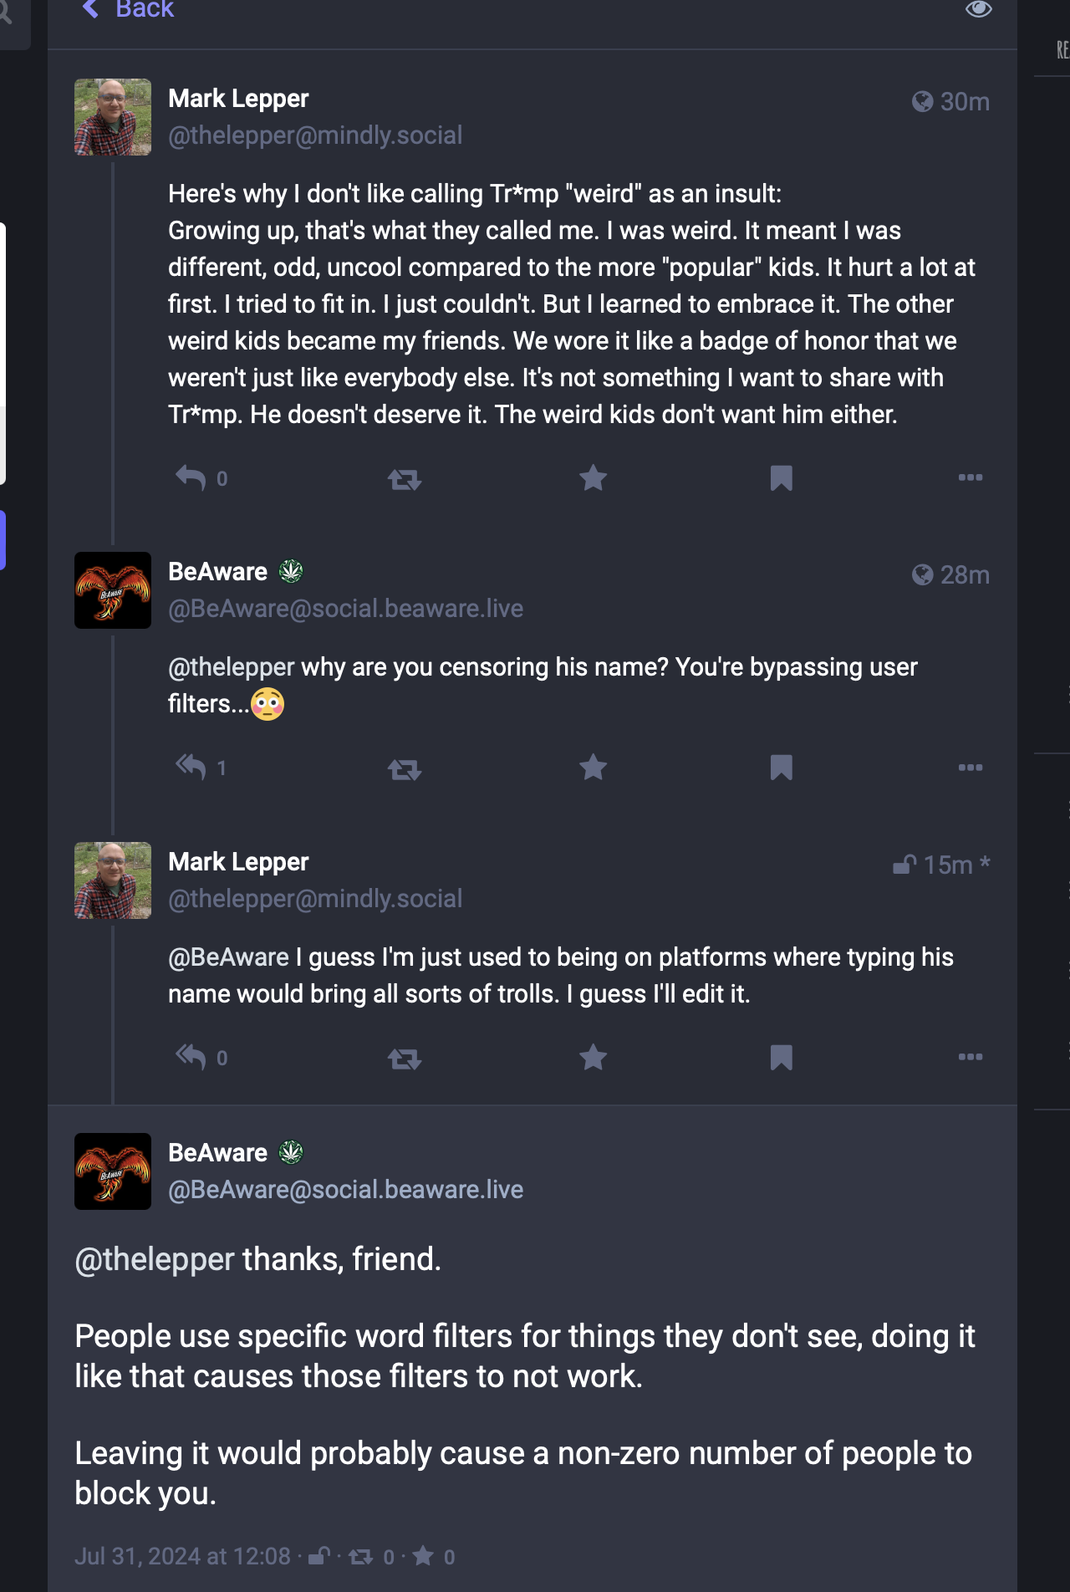This screenshot has width=1070, height=1592.
Task: Boost Mark Lepper's 'weird' insult post
Action: pos(405,479)
